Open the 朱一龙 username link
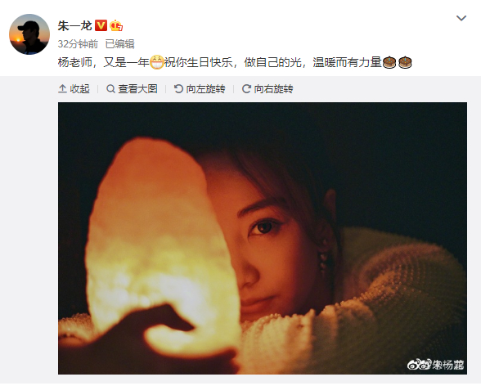 75,25
